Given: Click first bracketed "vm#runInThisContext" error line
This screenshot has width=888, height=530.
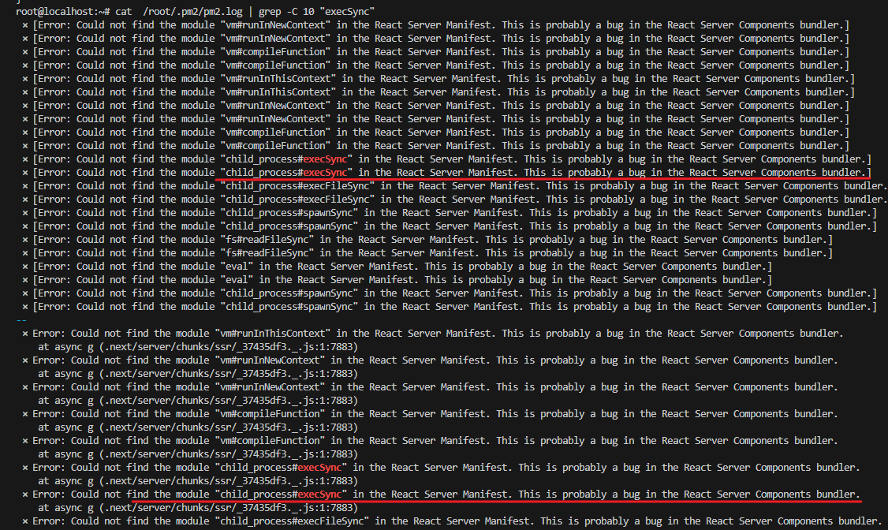Looking at the screenshot, I should pos(438,79).
